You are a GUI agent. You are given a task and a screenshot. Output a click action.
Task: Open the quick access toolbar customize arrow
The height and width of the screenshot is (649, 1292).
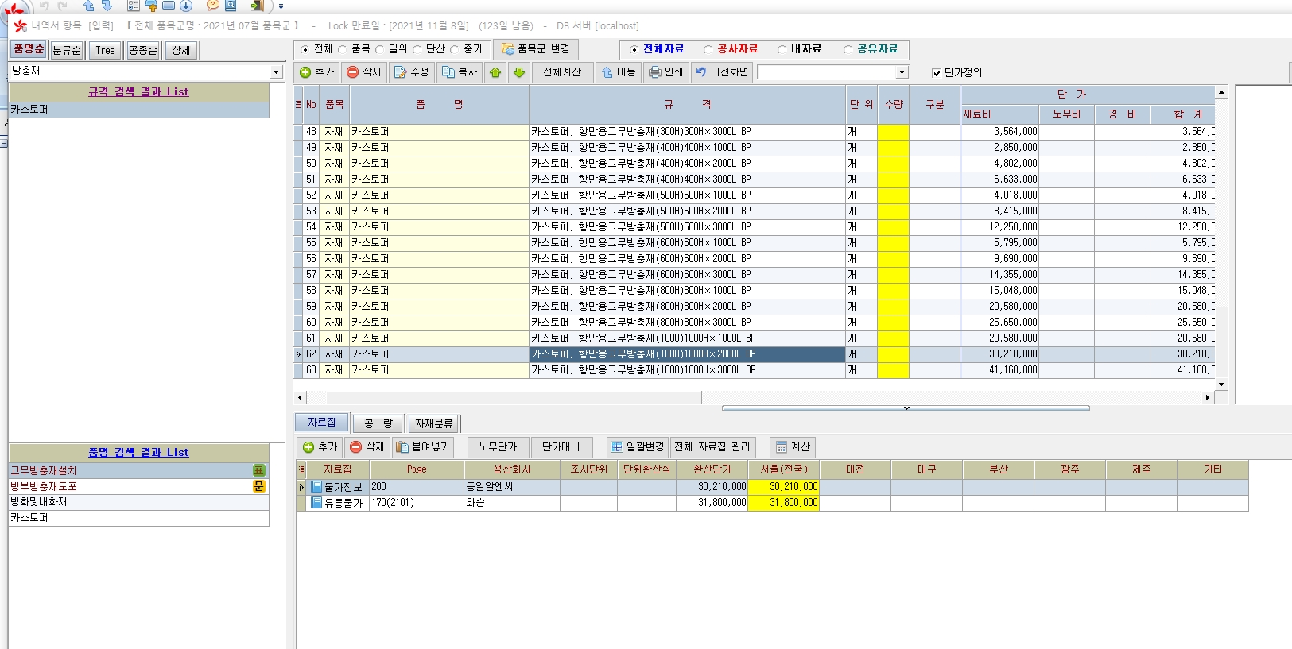281,6
